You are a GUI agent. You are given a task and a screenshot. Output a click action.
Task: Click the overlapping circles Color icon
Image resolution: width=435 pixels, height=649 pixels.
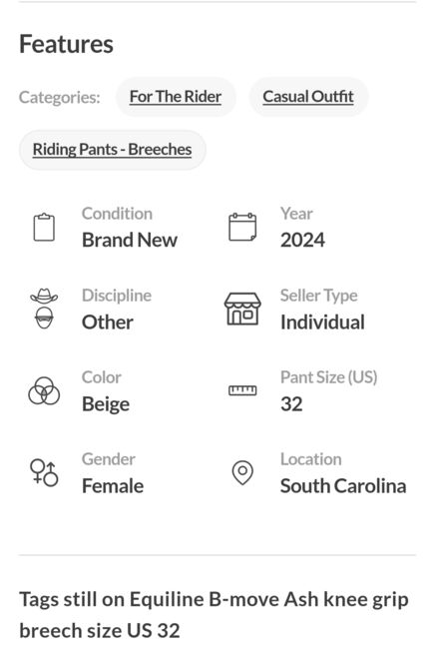[44, 390]
